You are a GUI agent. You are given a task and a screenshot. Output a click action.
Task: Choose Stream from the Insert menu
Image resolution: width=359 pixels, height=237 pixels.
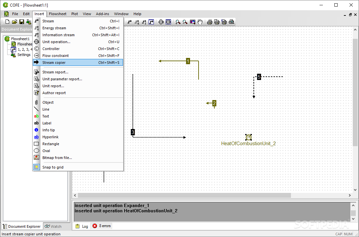(78, 21)
